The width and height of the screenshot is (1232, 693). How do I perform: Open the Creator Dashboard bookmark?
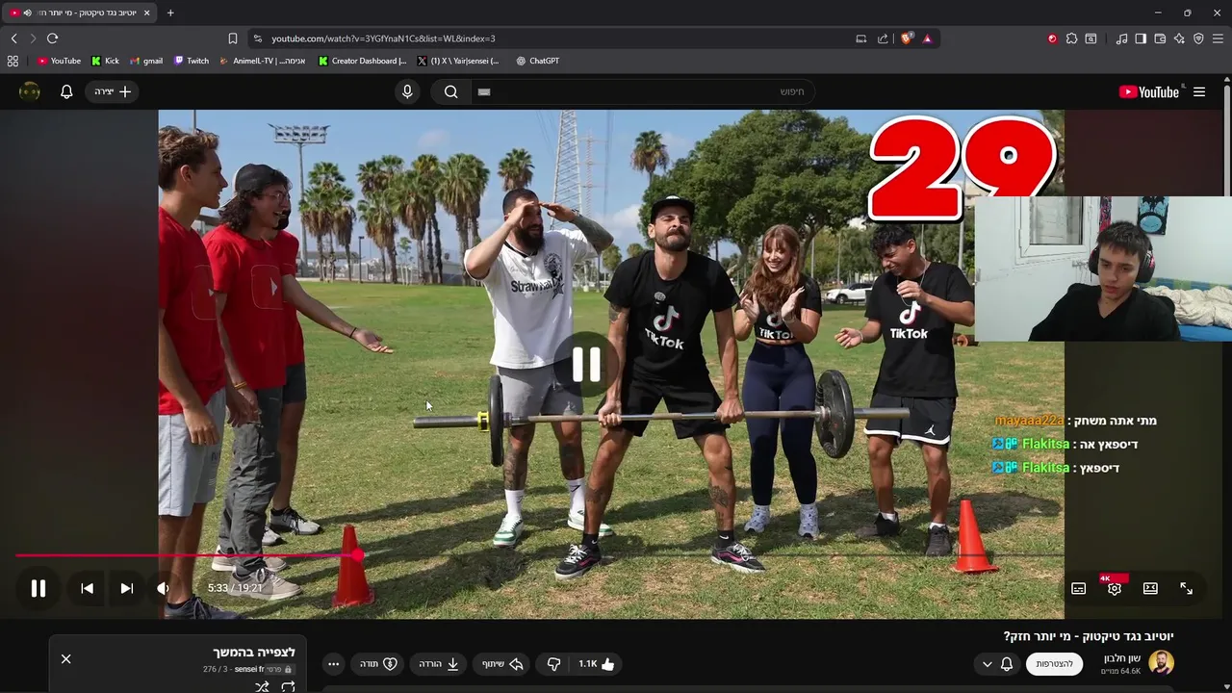[363, 61]
